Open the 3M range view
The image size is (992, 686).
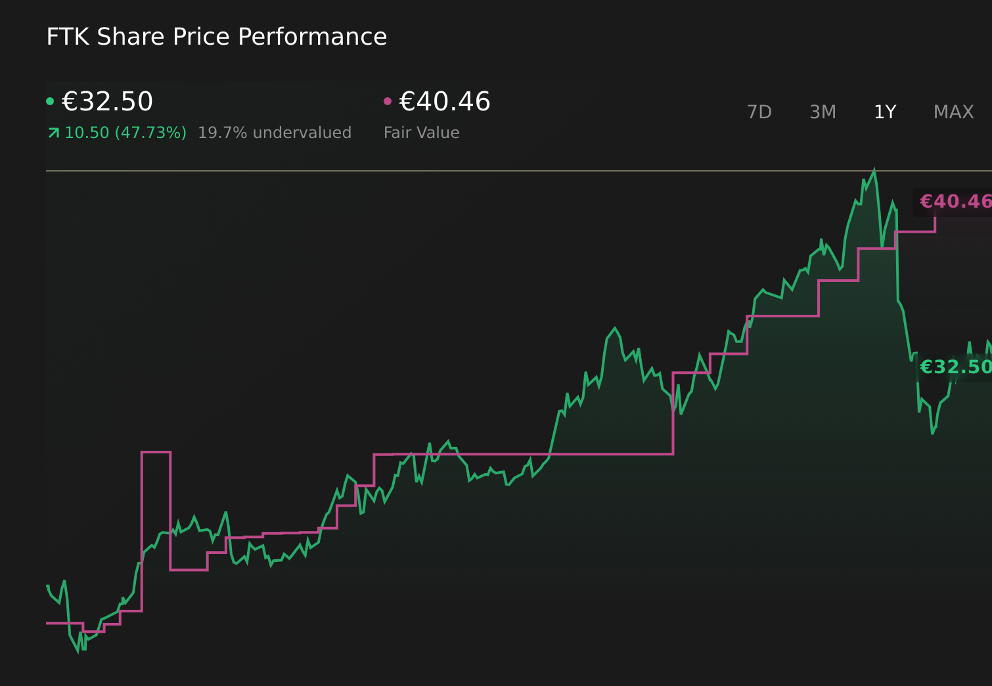821,112
